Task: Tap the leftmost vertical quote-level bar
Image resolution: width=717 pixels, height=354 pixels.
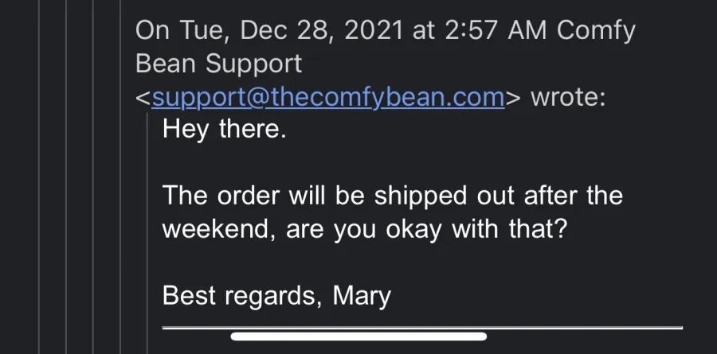Action: tap(39, 177)
